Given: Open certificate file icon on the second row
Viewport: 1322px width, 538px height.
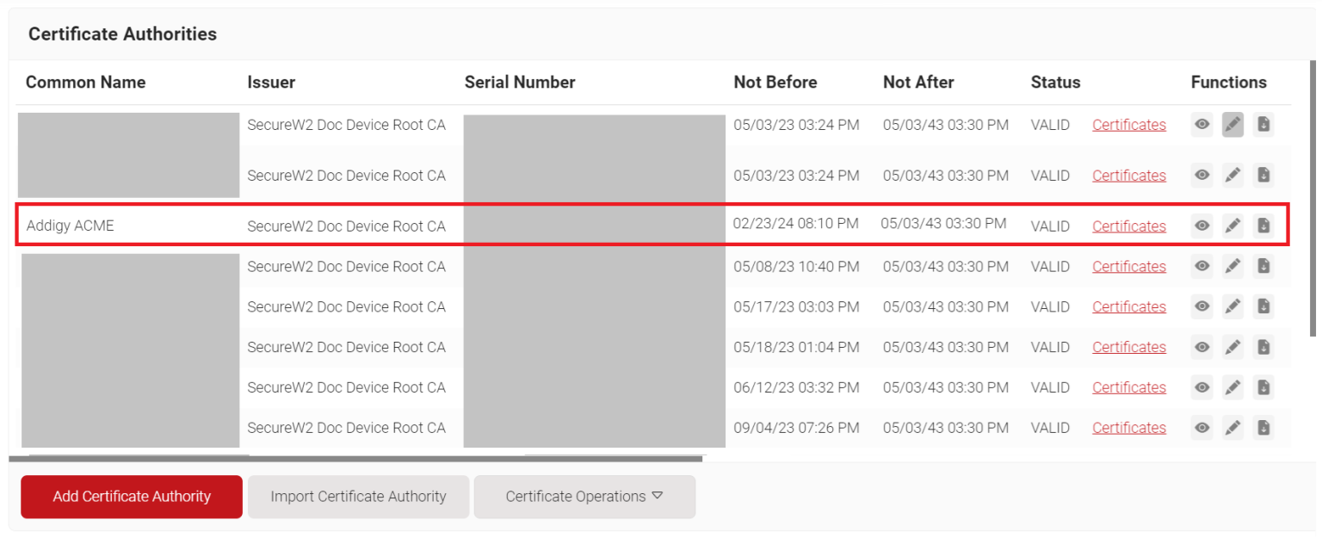Looking at the screenshot, I should [x=1263, y=175].
